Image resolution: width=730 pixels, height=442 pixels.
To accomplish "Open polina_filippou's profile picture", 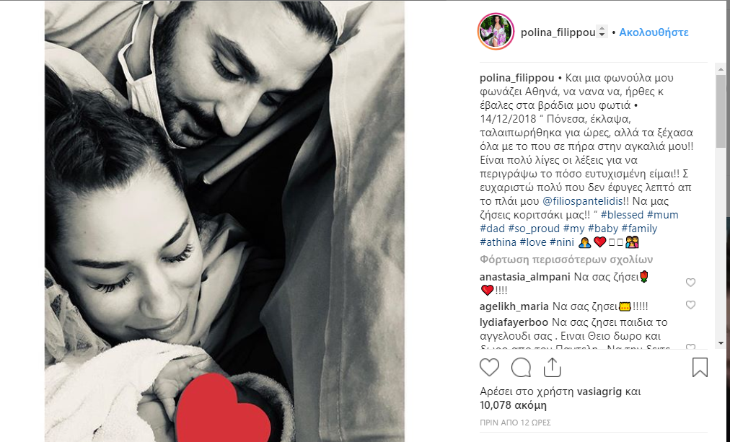I will [x=496, y=31].
